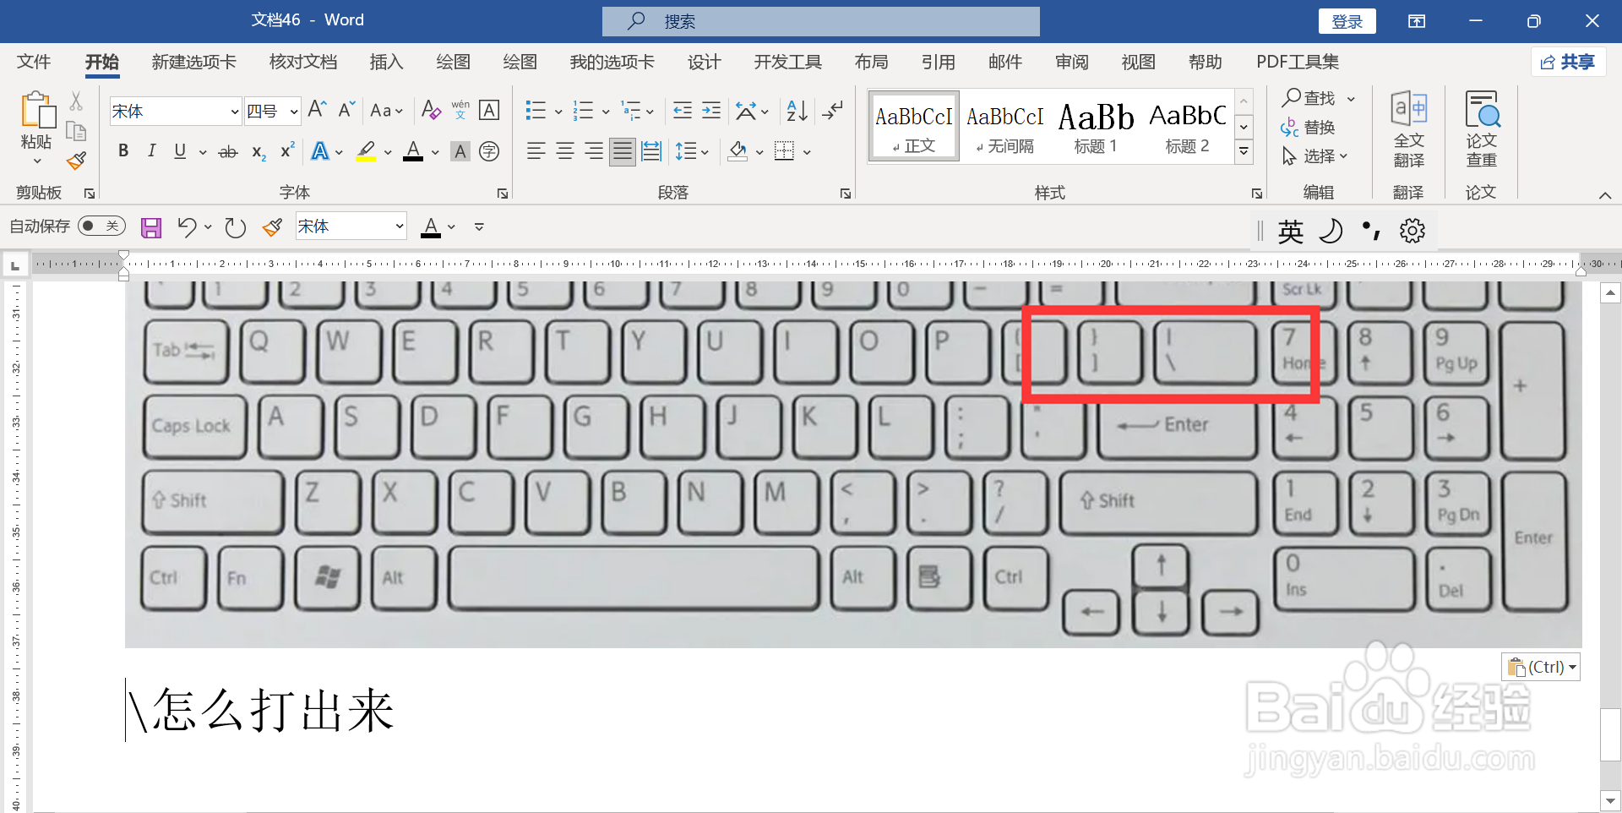This screenshot has width=1622, height=813.
Task: Open the quick access toolbar font dropdown
Action: click(399, 226)
